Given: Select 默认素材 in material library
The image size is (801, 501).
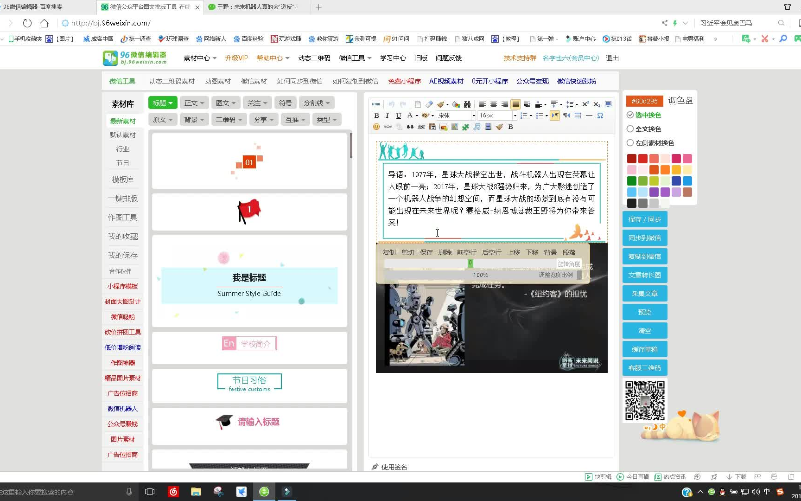Looking at the screenshot, I should tap(123, 135).
